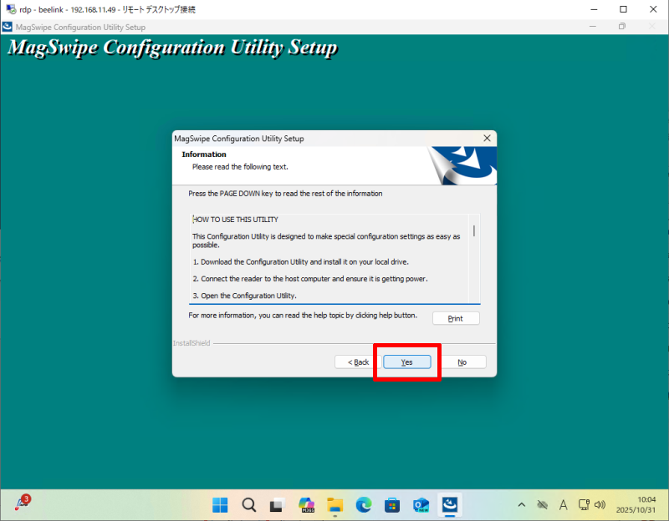Open File Explorer from taskbar

(x=334, y=505)
